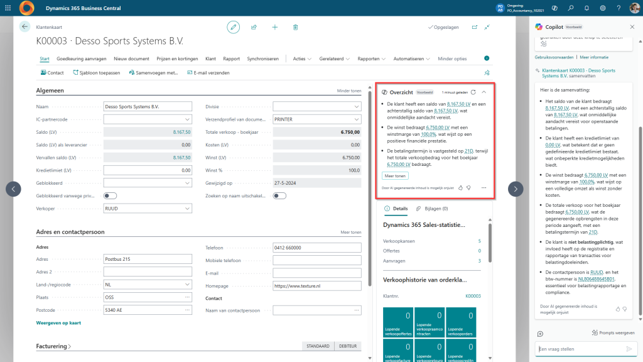The height and width of the screenshot is (362, 643).
Task: Click the pencil edit icon
Action: (x=234, y=27)
